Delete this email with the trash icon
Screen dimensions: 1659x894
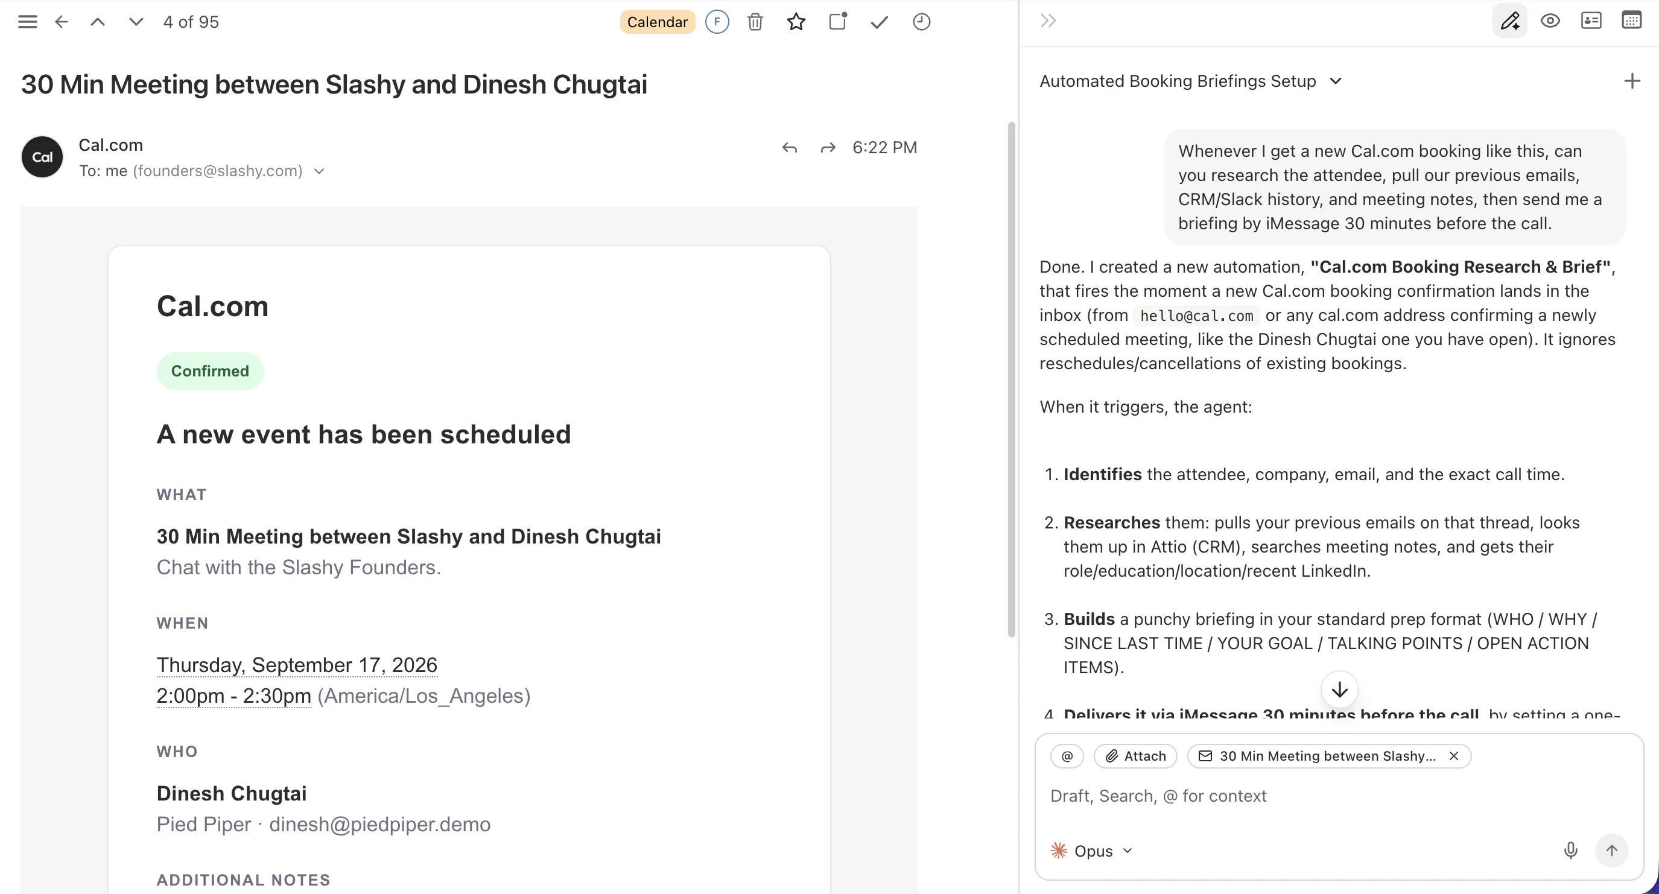tap(755, 22)
